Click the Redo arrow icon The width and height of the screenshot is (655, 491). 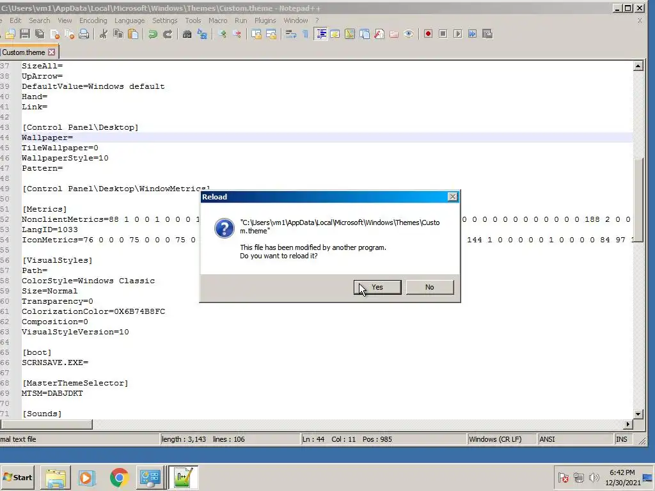click(x=168, y=35)
